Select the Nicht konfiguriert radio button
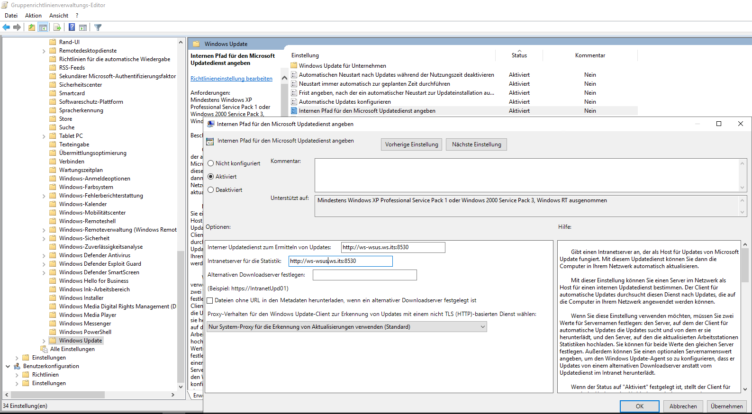This screenshot has height=414, width=752. [211, 163]
